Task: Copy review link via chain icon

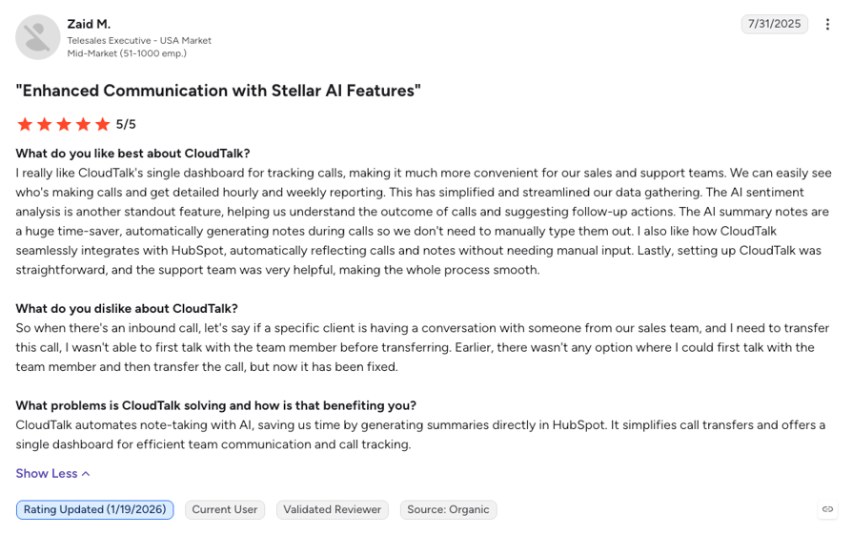Action: 827,509
